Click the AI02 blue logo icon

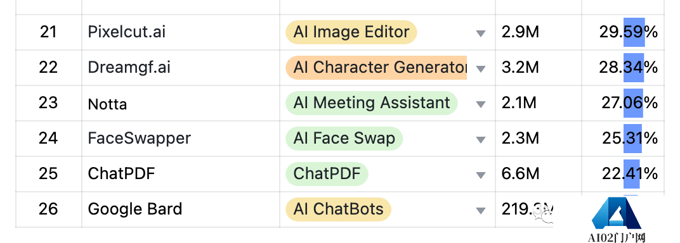pos(617,214)
